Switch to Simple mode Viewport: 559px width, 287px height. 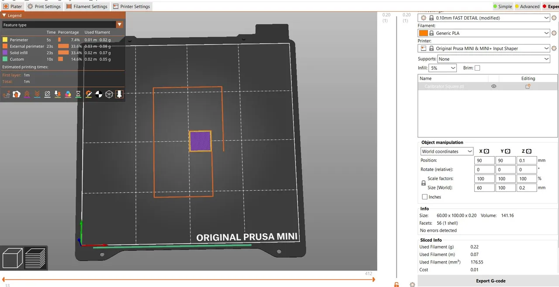coord(503,6)
